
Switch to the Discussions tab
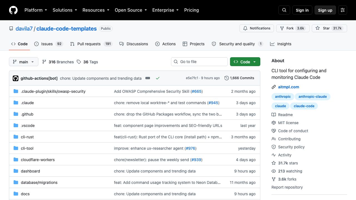(133, 44)
